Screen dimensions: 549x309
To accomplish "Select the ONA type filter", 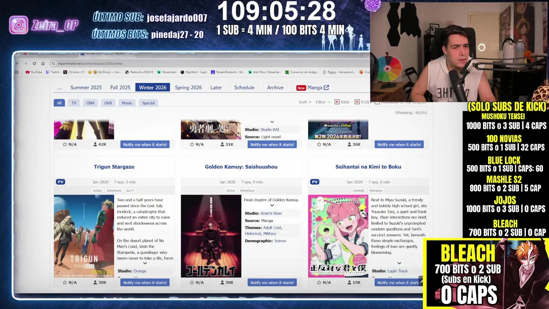I will [90, 103].
